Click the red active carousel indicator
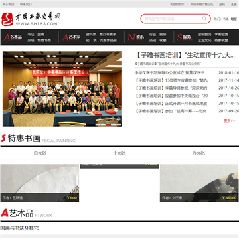This screenshot has height=239, width=239. (108, 125)
